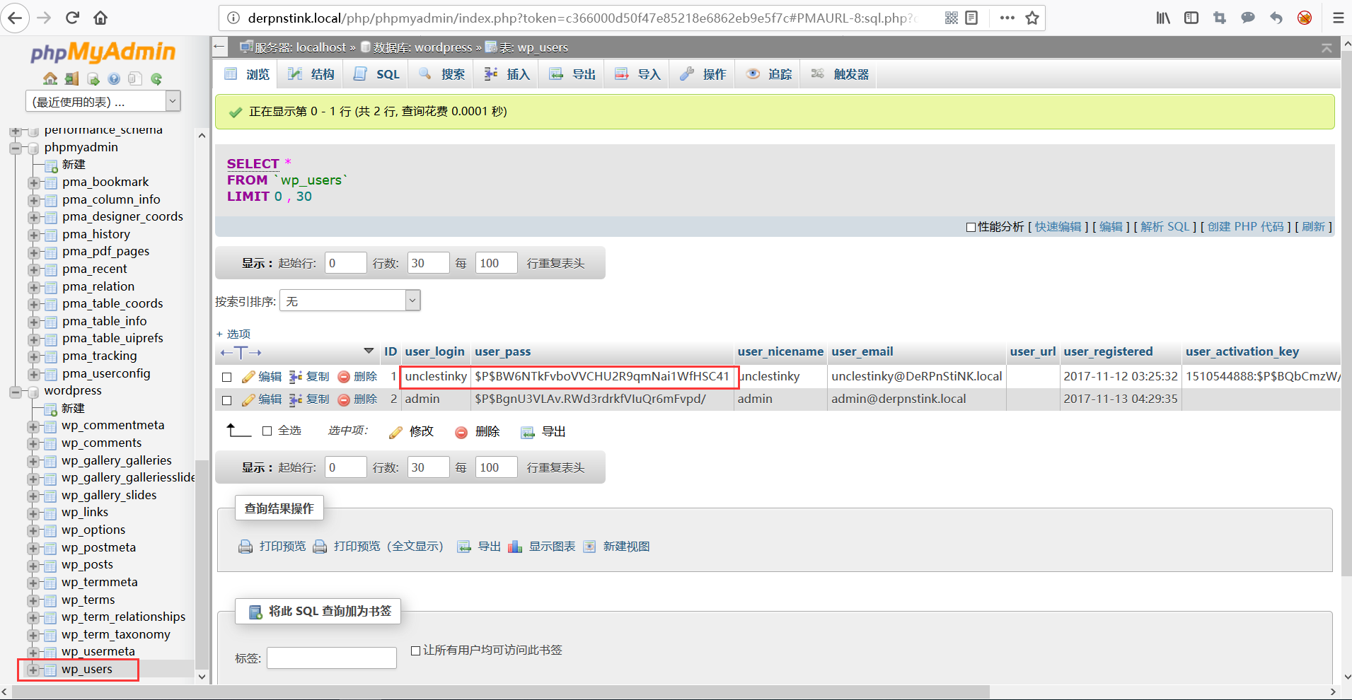Collapse the phpmyadmin database tree node

16,148
